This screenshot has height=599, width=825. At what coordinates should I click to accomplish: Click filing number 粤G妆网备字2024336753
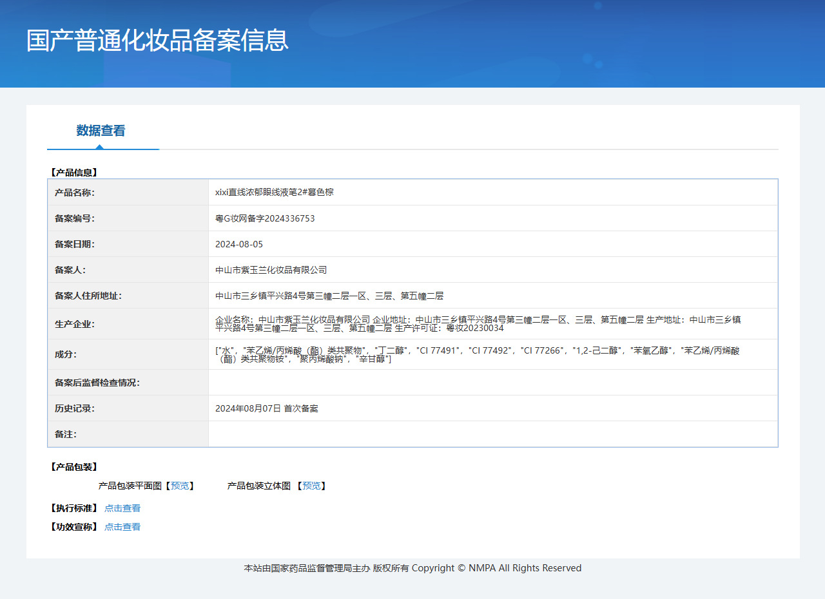click(x=265, y=218)
